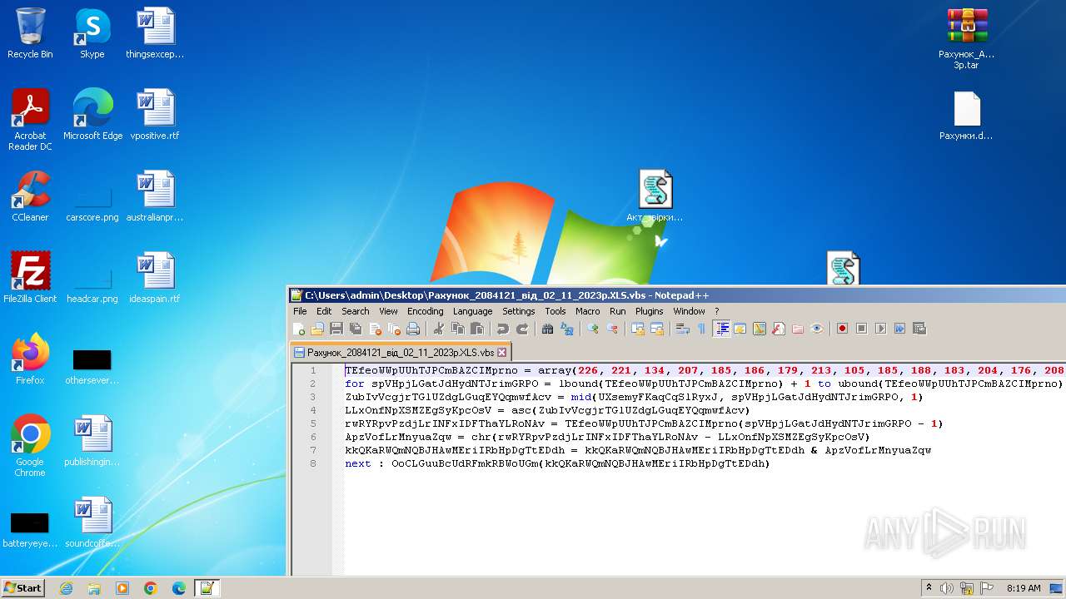Click the Cut scissors icon
1066x599 pixels.
pyautogui.click(x=439, y=329)
